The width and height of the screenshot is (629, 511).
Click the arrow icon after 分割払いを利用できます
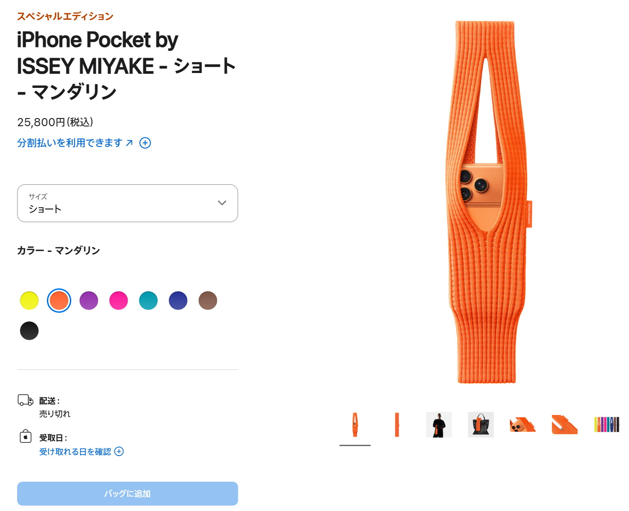click(129, 143)
